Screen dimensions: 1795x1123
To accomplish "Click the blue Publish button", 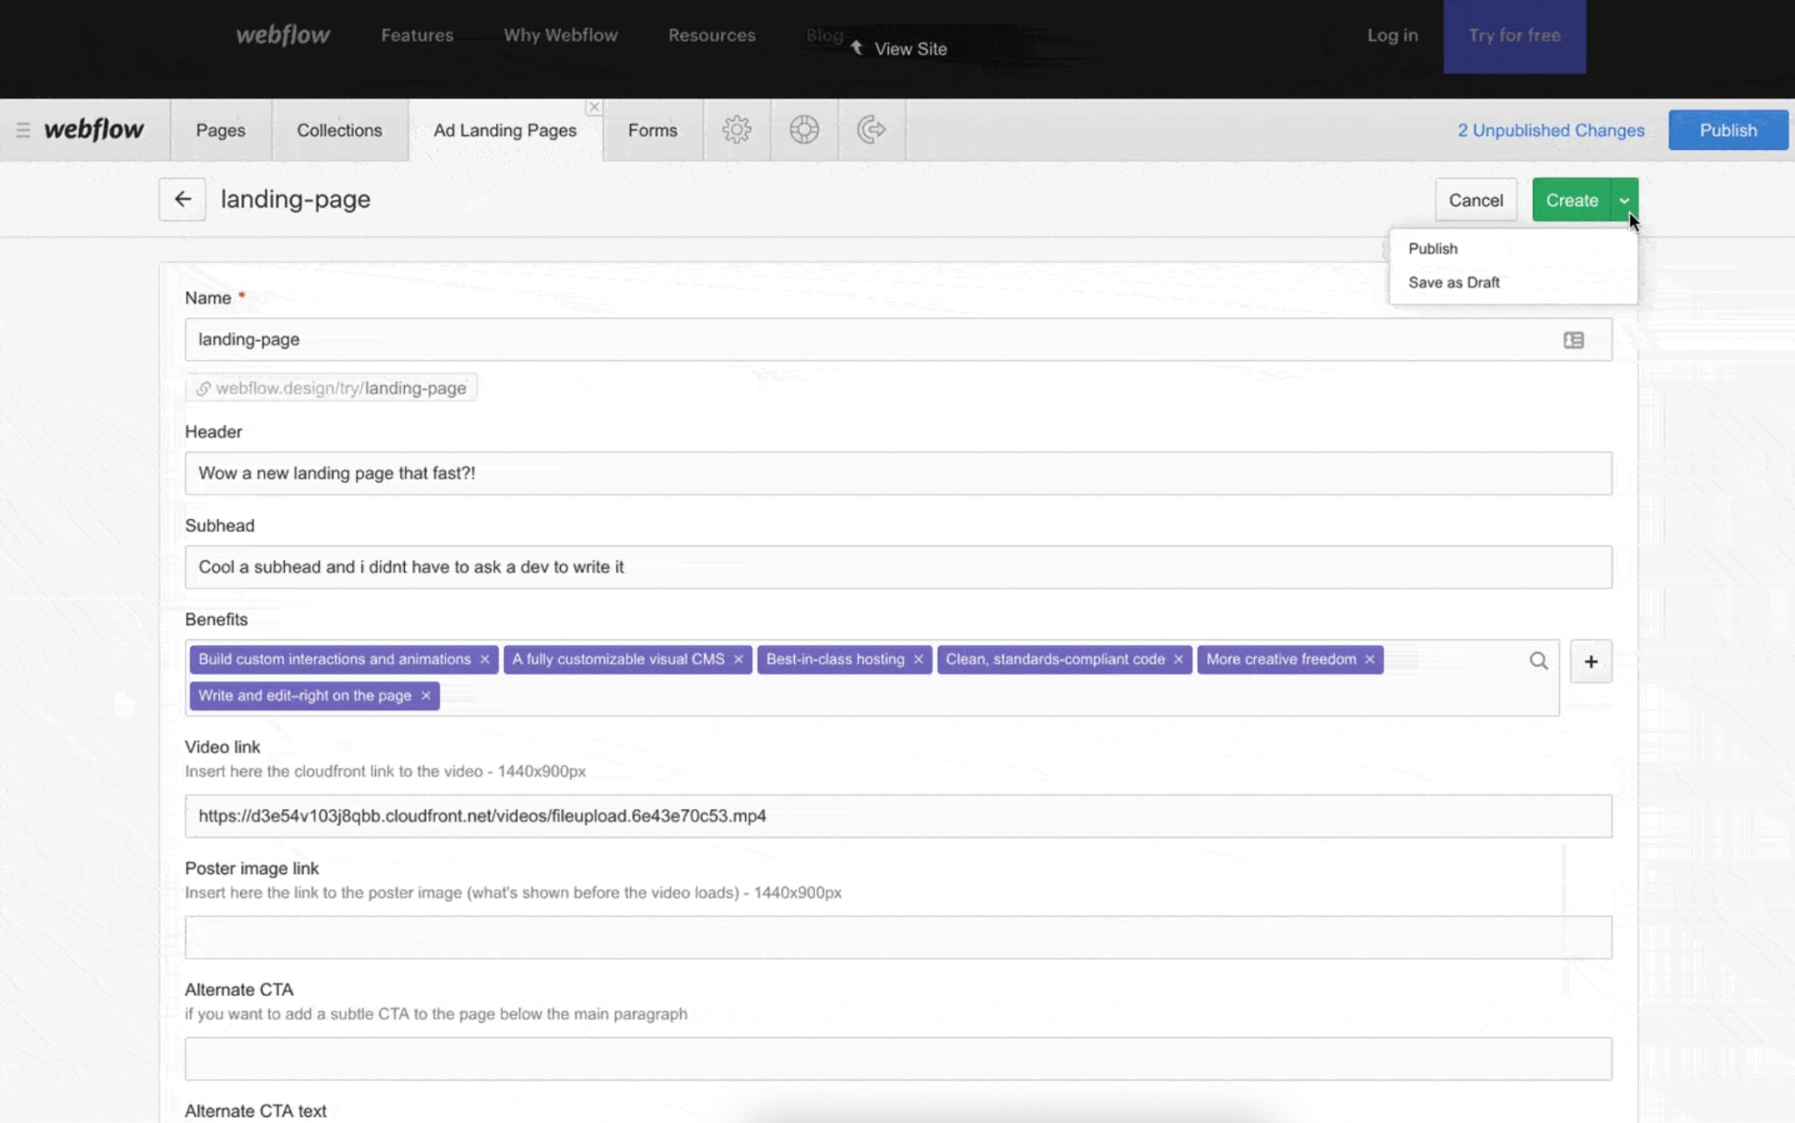I will (1728, 130).
